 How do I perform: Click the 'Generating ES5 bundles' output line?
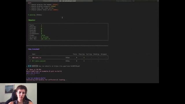[47, 80]
